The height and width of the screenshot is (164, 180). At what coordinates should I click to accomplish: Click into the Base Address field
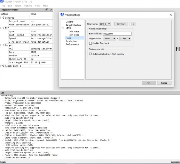117,34
